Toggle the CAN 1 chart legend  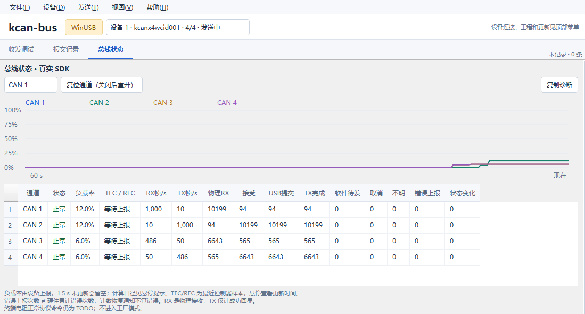click(35, 103)
